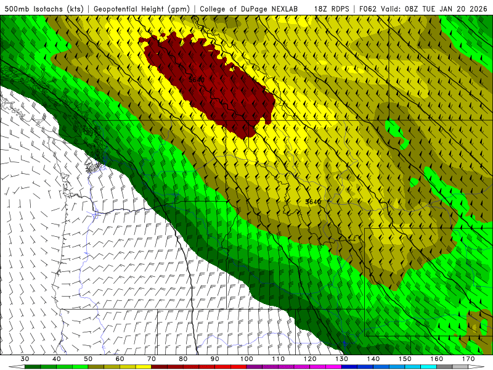Select the gray swatch starting at 160 kts

pos(444,366)
